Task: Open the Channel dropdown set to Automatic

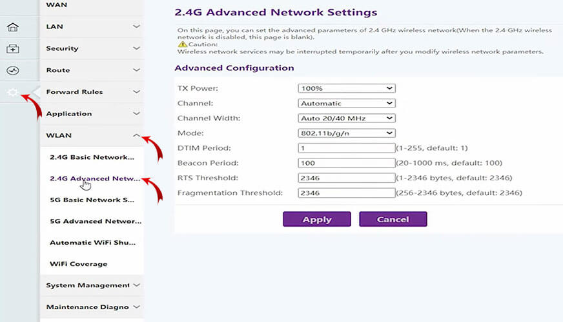Action: click(x=346, y=103)
